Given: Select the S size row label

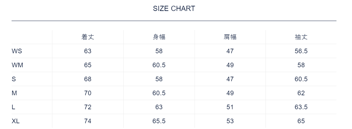Looking at the screenshot, I should coord(14,79).
